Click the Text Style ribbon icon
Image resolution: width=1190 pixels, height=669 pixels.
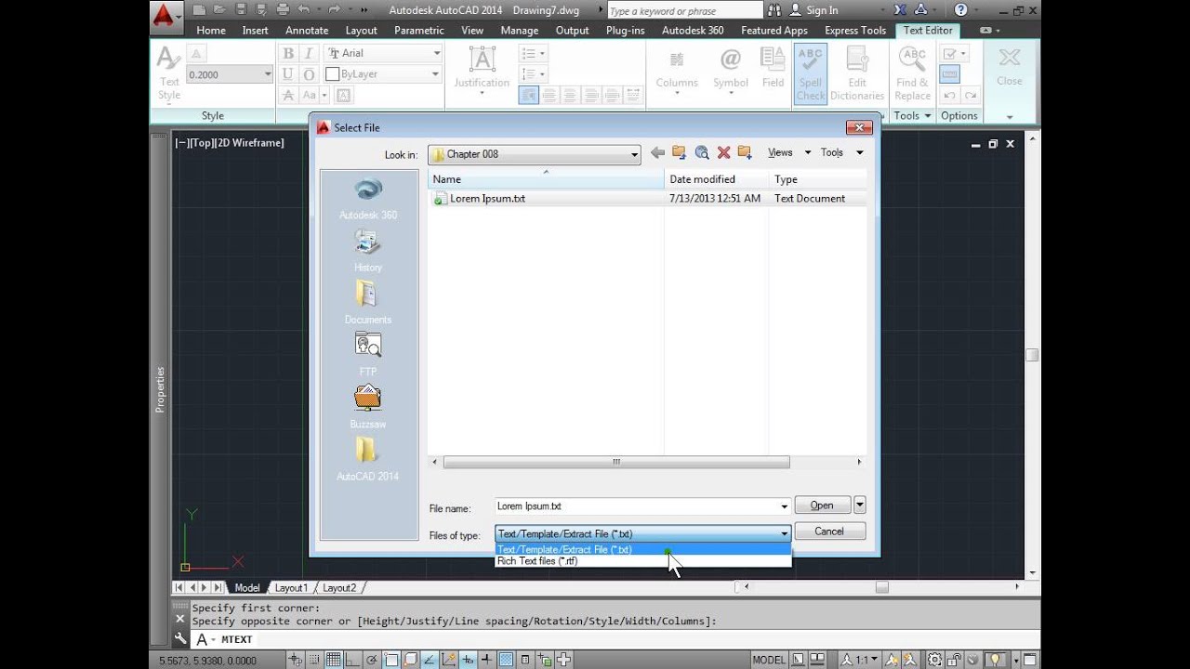tap(169, 72)
